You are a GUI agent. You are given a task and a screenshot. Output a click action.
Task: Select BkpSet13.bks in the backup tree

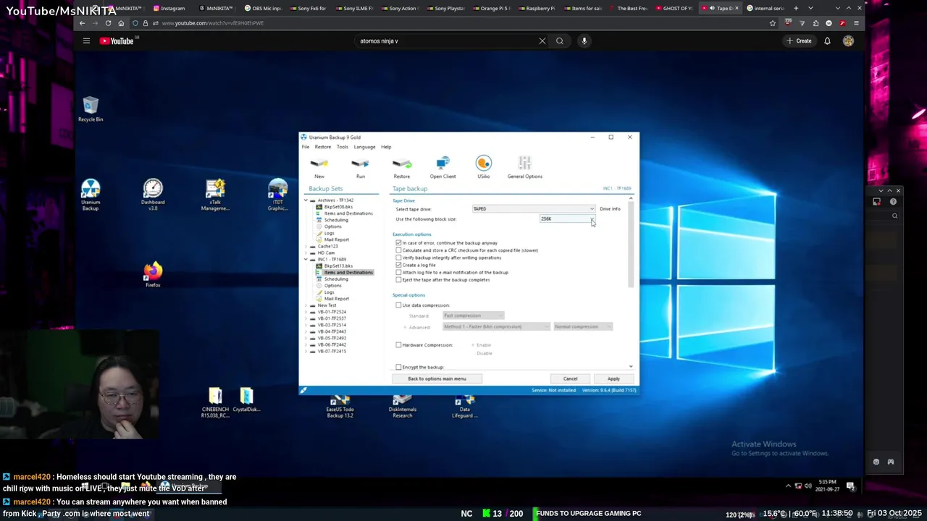point(338,266)
